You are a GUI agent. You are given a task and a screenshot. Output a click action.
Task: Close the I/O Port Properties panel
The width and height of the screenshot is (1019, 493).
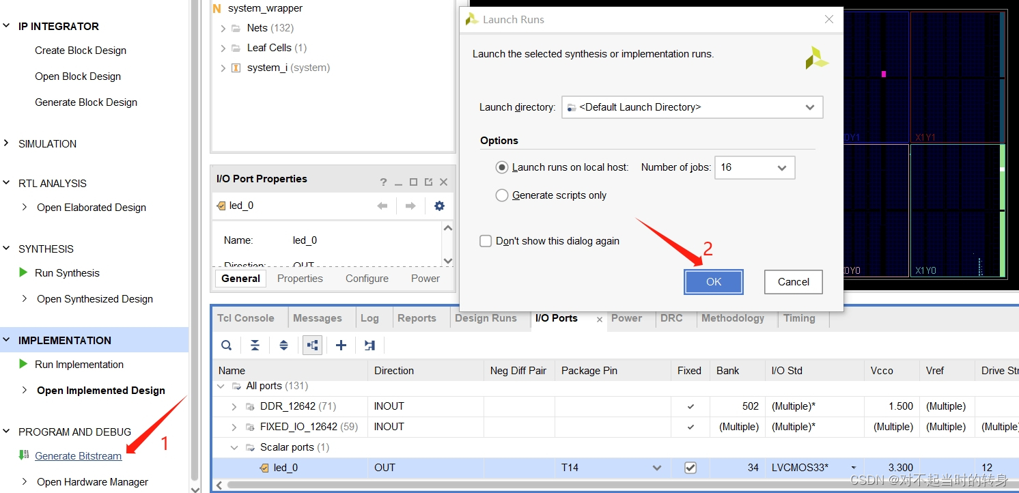pyautogui.click(x=443, y=182)
